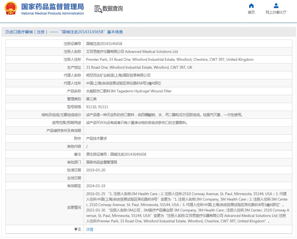297x239 pixels.
Task: Click the 代理人住所 row label
Action: pos(72,83)
